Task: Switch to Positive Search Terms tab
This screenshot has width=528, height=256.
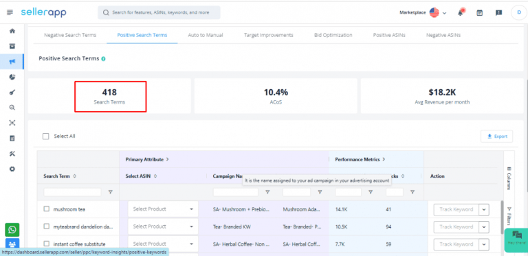Action: point(142,35)
